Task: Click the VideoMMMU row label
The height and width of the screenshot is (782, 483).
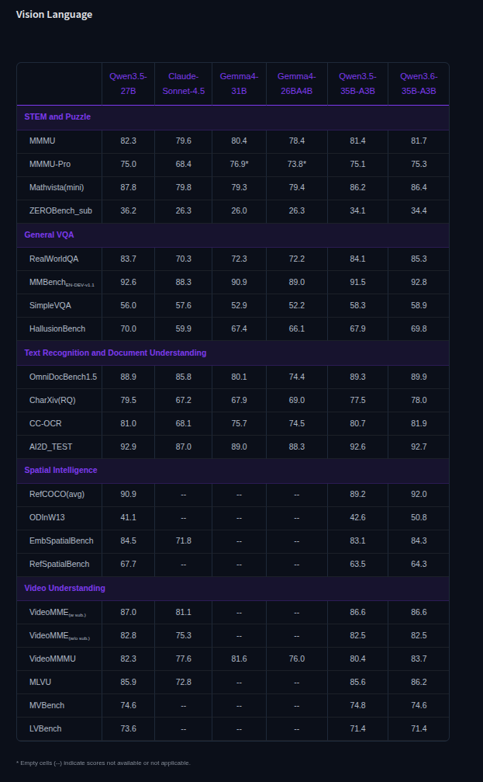Action: (x=52, y=659)
